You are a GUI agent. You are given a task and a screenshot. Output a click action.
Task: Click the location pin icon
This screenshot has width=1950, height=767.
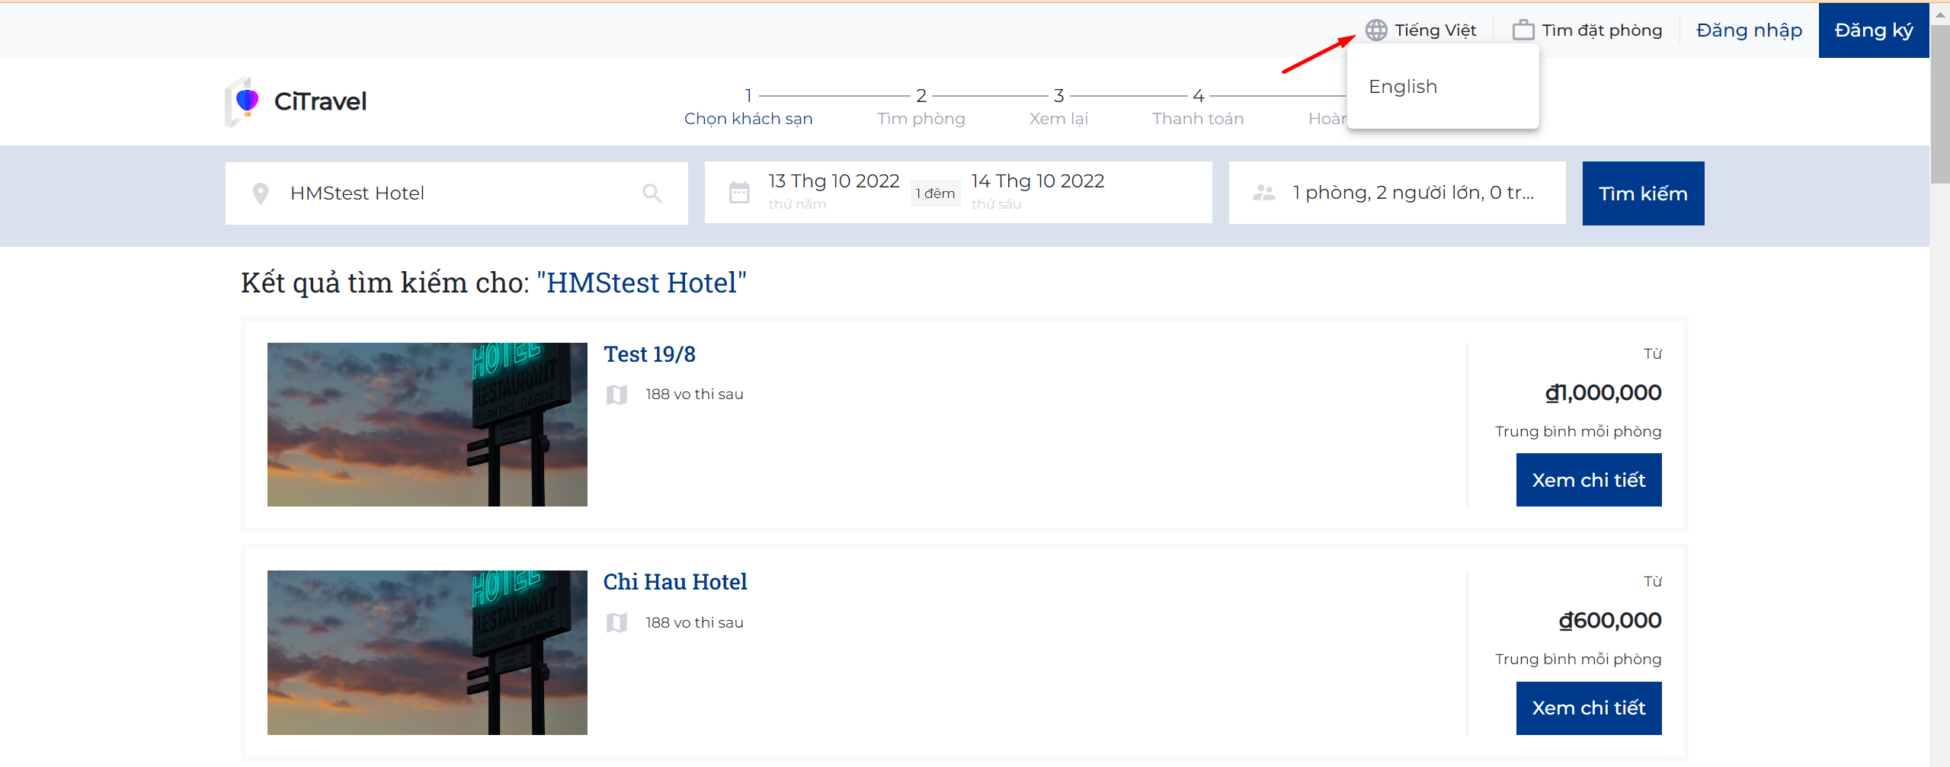click(261, 193)
